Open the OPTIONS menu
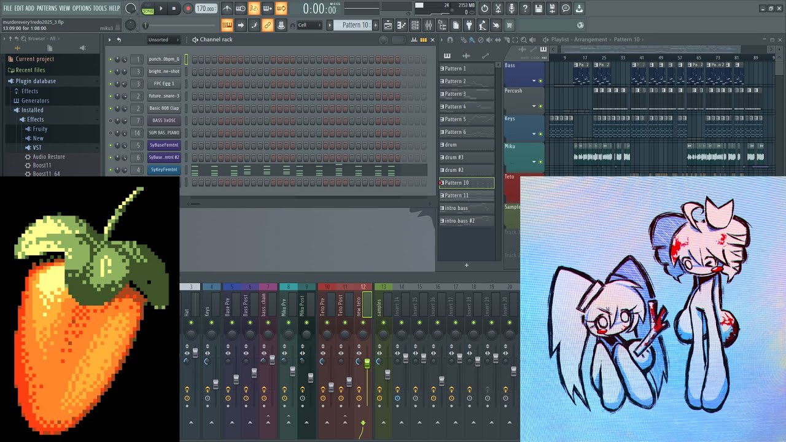The width and height of the screenshot is (786, 442). [82, 9]
